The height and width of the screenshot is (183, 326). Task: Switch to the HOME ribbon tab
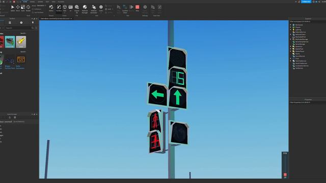point(25,2)
